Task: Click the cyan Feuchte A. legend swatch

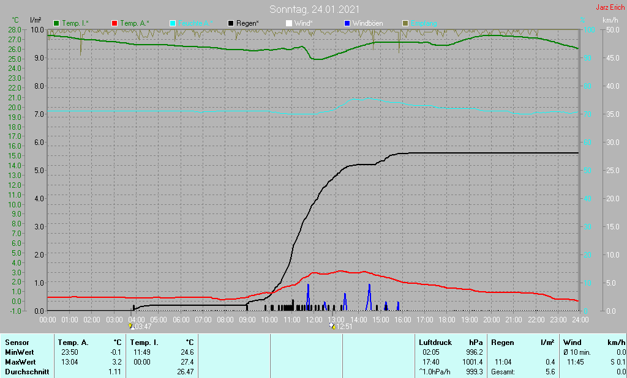Action: pyautogui.click(x=173, y=24)
